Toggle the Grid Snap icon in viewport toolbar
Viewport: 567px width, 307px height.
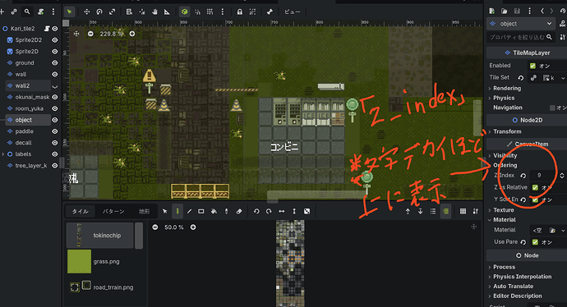point(210,12)
